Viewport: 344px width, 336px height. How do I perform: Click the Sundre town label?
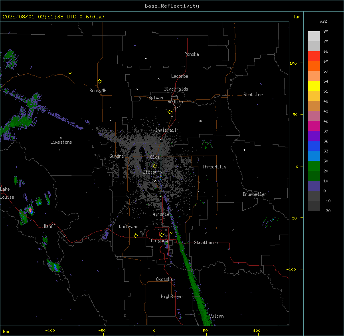117,156
